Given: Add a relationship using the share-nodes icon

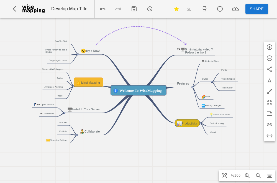Looking at the screenshot, I should click(270, 69).
